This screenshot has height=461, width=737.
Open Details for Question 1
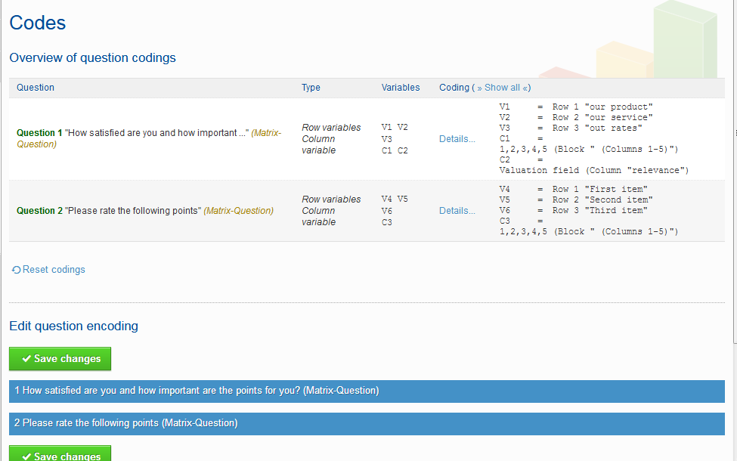(x=457, y=139)
